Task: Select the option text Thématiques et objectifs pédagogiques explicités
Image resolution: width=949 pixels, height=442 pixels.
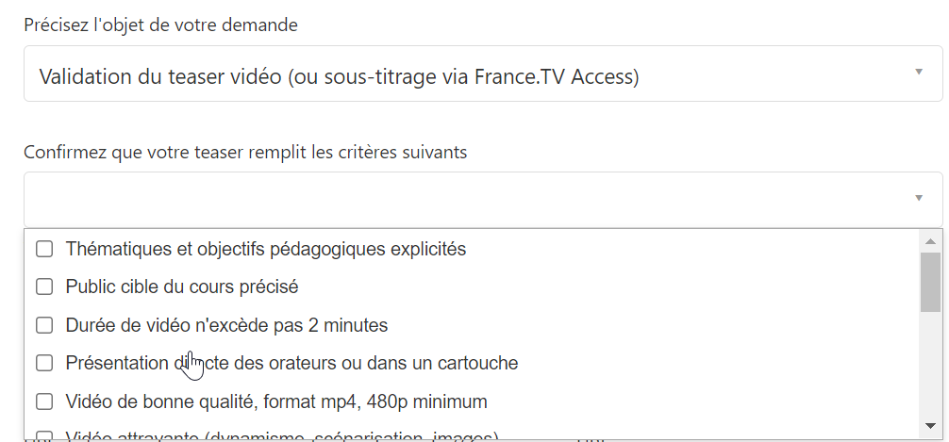Action: (266, 249)
